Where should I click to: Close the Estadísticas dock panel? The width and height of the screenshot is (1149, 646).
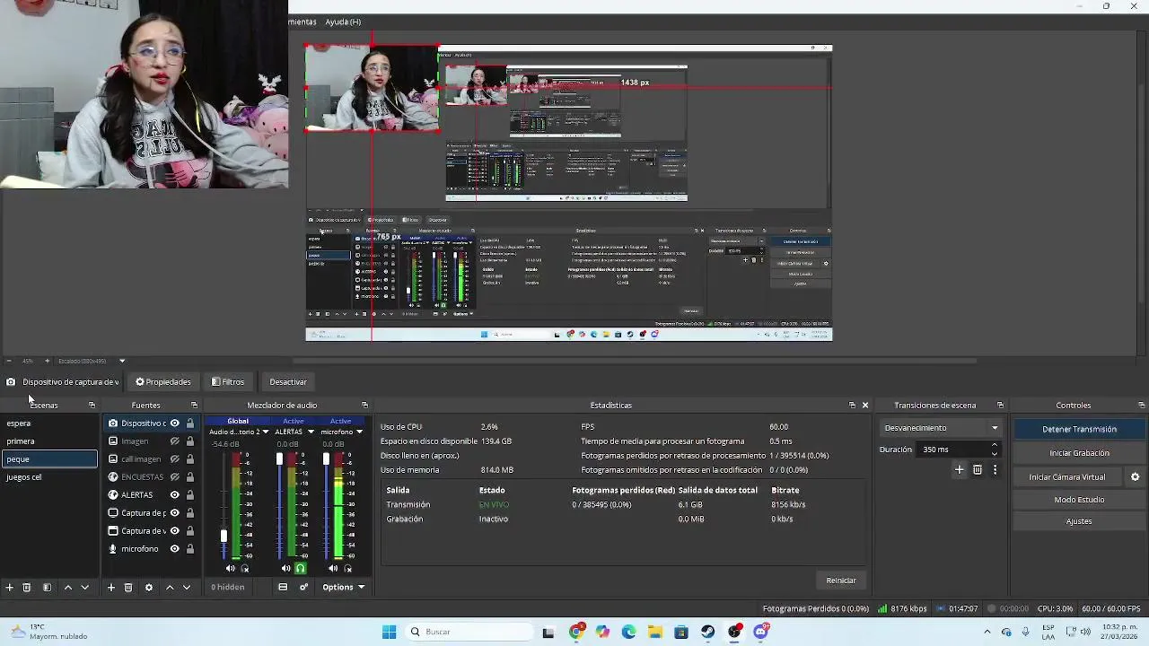click(x=865, y=405)
